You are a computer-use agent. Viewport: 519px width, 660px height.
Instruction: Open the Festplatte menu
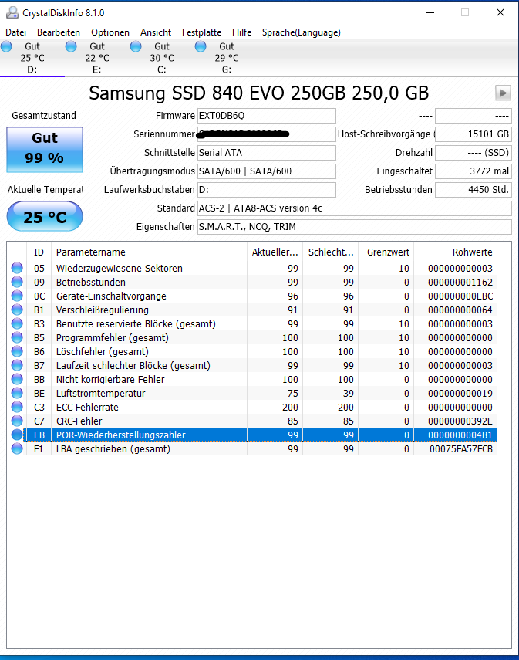click(201, 32)
